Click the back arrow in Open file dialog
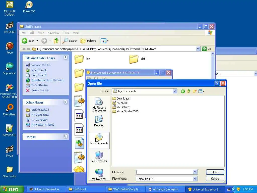 point(183,91)
